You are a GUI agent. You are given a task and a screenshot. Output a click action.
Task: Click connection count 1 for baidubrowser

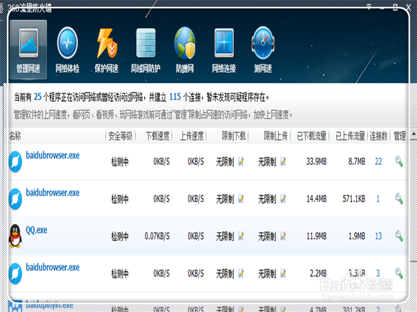pyautogui.click(x=378, y=199)
